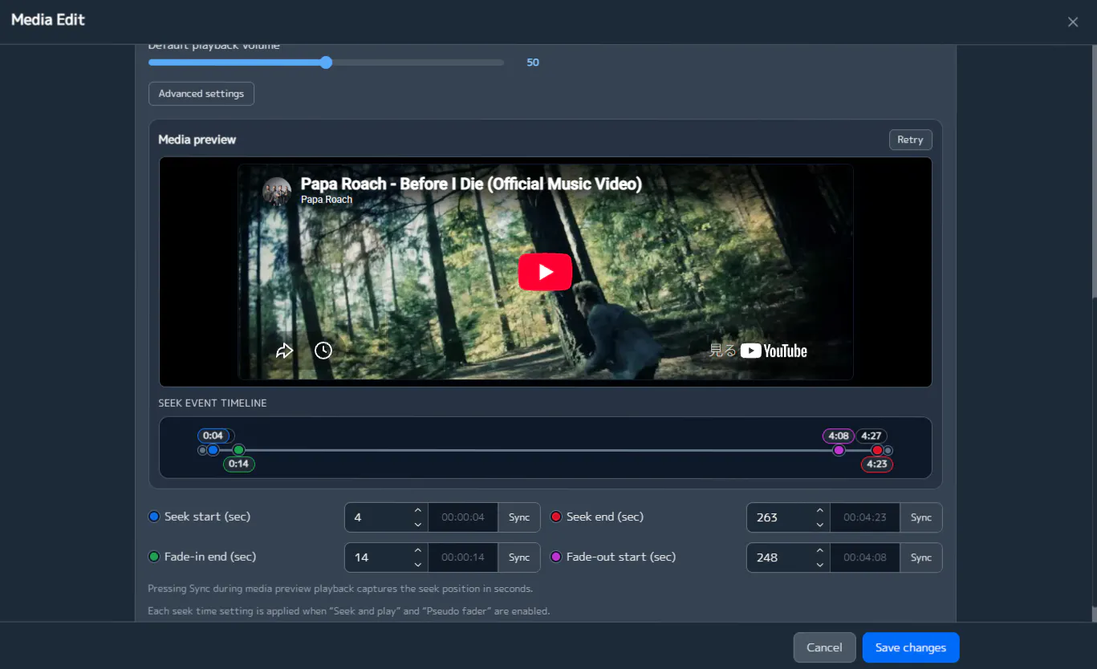Click the gray 4:27 end-of-track marker
This screenshot has width=1097, height=669.
tap(888, 451)
